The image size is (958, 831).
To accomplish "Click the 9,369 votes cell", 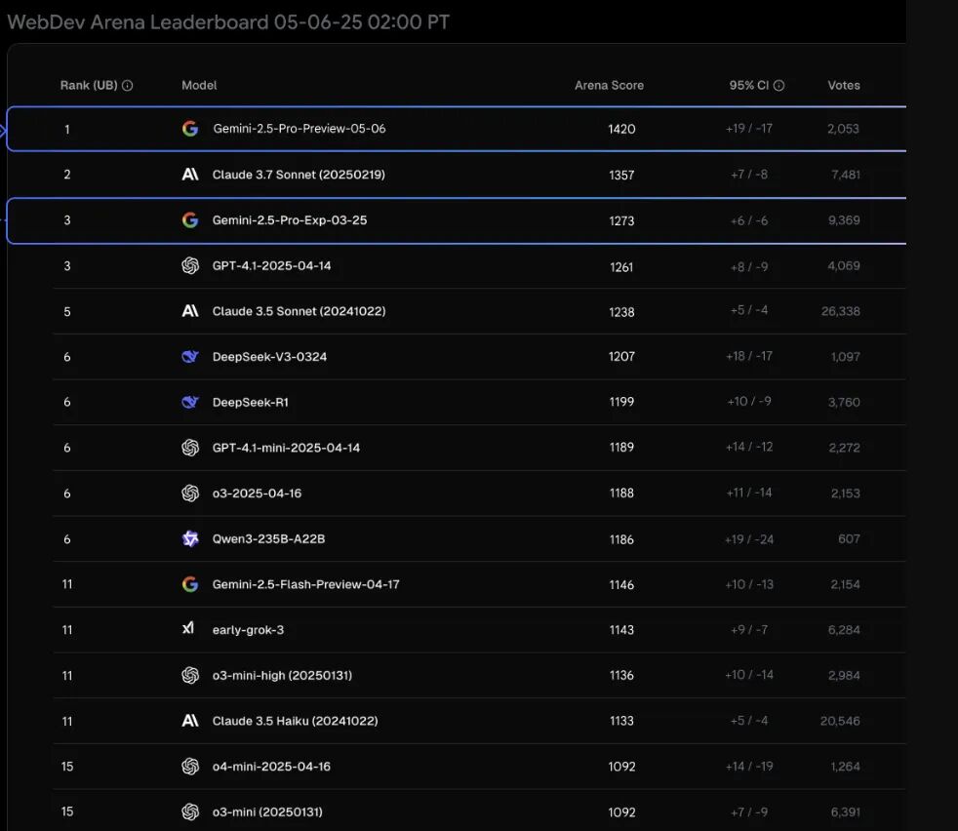I will tap(845, 220).
